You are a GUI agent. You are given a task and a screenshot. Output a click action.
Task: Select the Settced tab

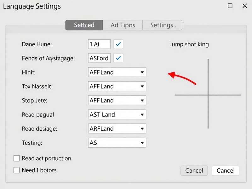[84, 25]
